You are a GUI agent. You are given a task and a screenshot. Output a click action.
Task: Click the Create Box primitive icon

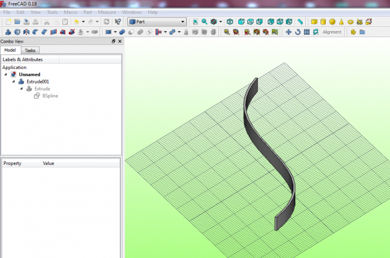click(313, 22)
